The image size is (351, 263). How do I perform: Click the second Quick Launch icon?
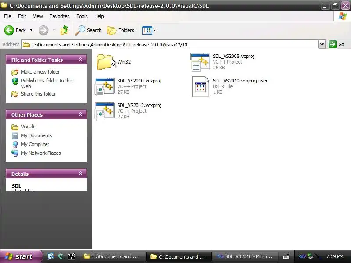coord(61,256)
